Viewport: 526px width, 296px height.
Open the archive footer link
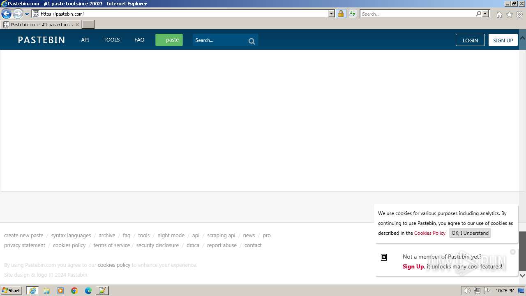coord(107,236)
